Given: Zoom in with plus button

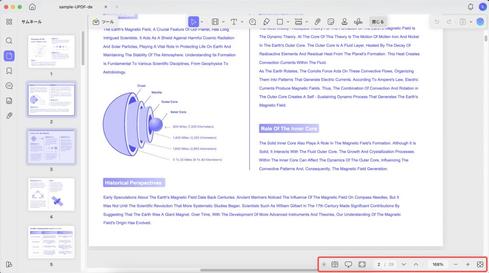Looking at the screenshot, I should 468,264.
